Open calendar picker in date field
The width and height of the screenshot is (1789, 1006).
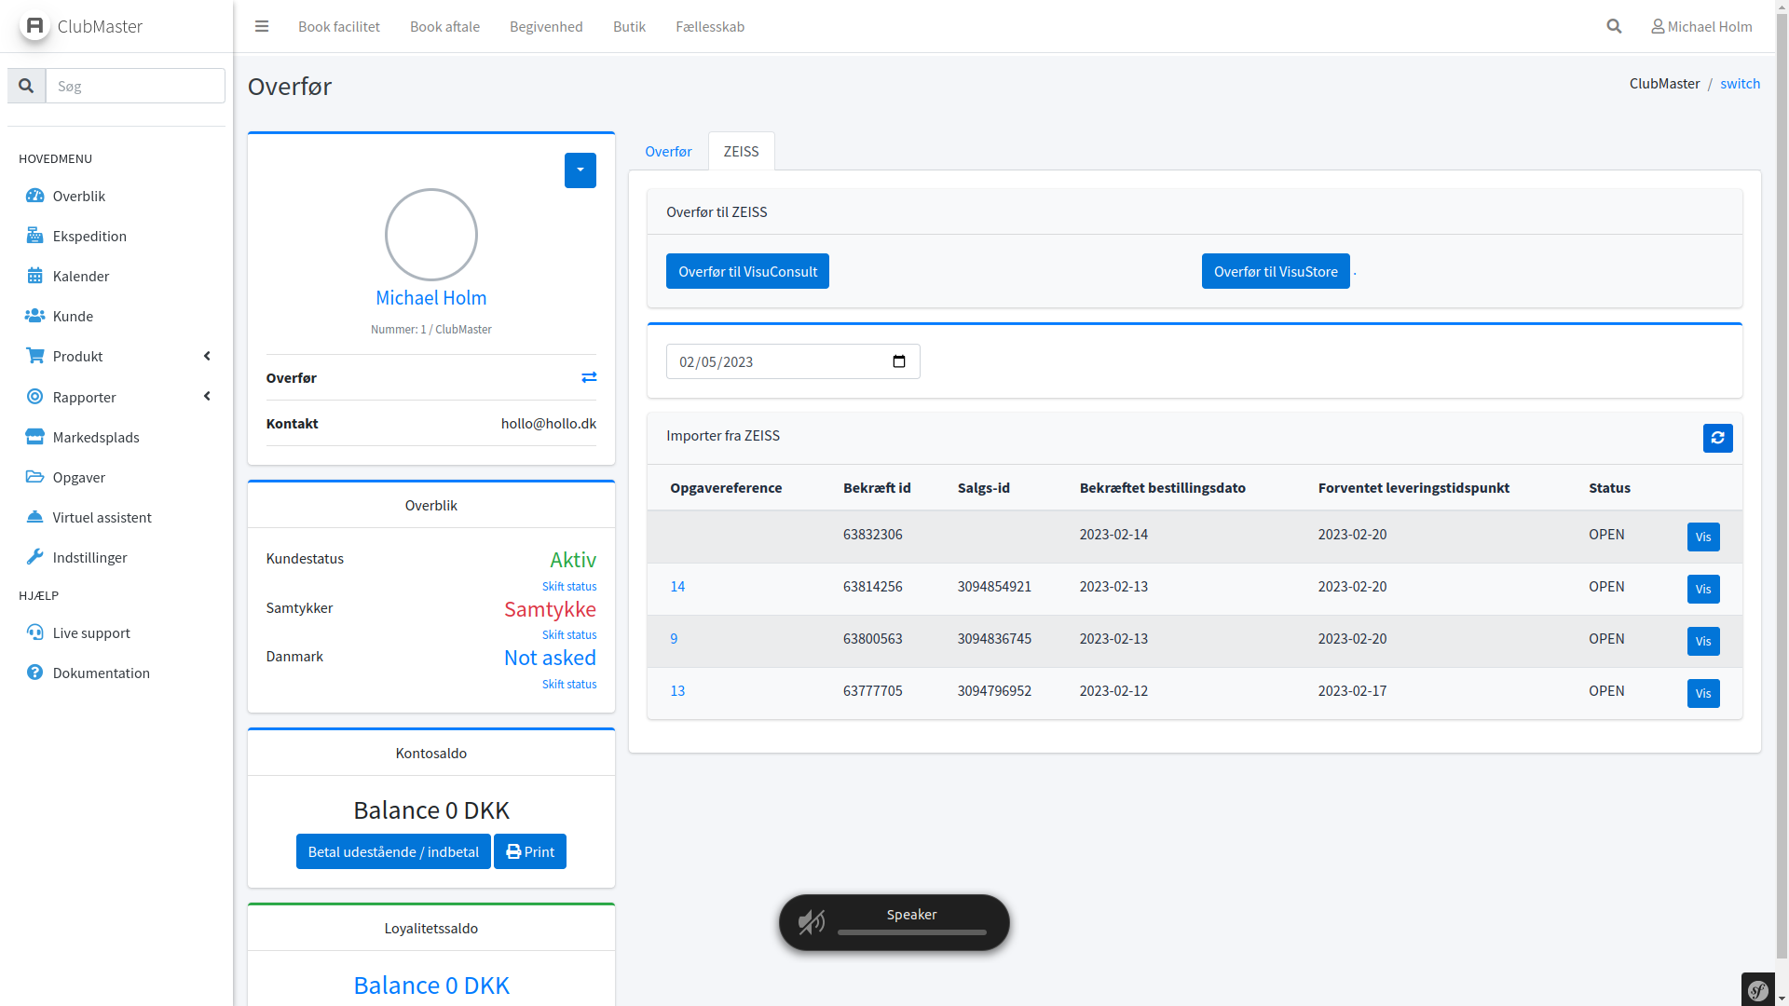coord(898,361)
